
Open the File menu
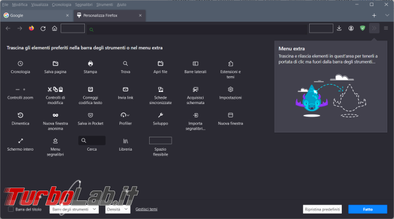[5, 4]
